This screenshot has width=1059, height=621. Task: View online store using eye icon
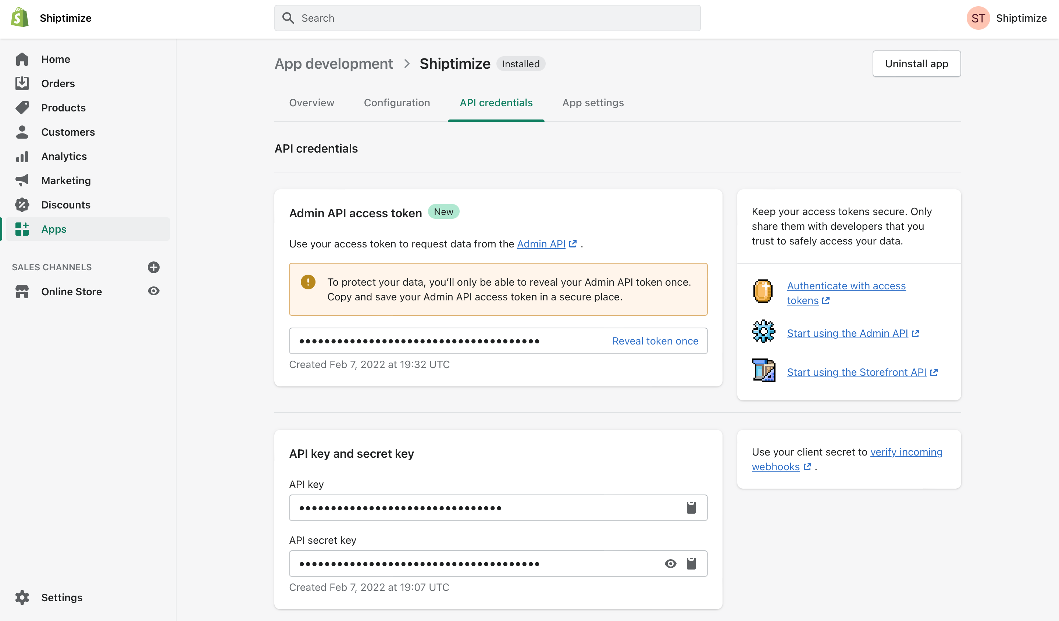click(x=154, y=291)
